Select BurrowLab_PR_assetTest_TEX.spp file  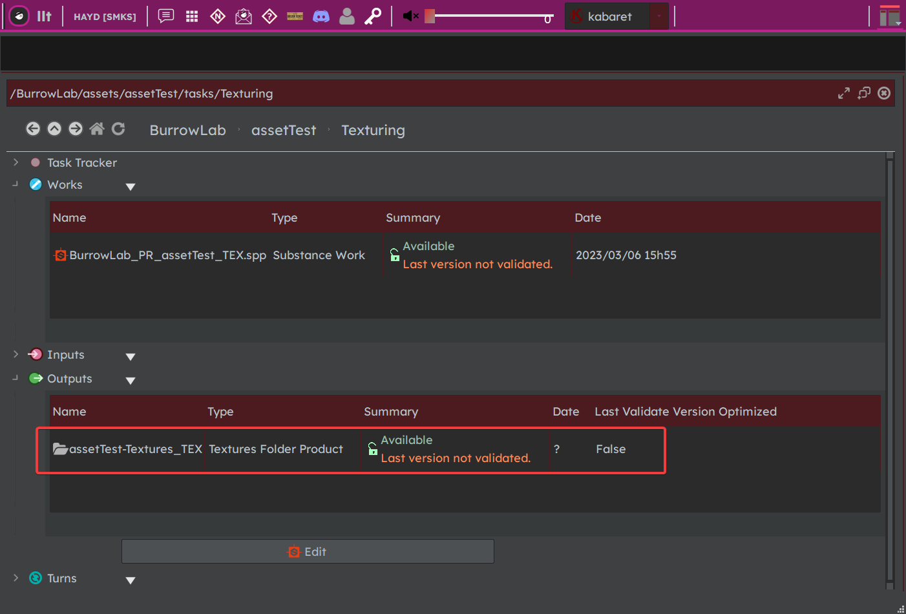(x=160, y=255)
